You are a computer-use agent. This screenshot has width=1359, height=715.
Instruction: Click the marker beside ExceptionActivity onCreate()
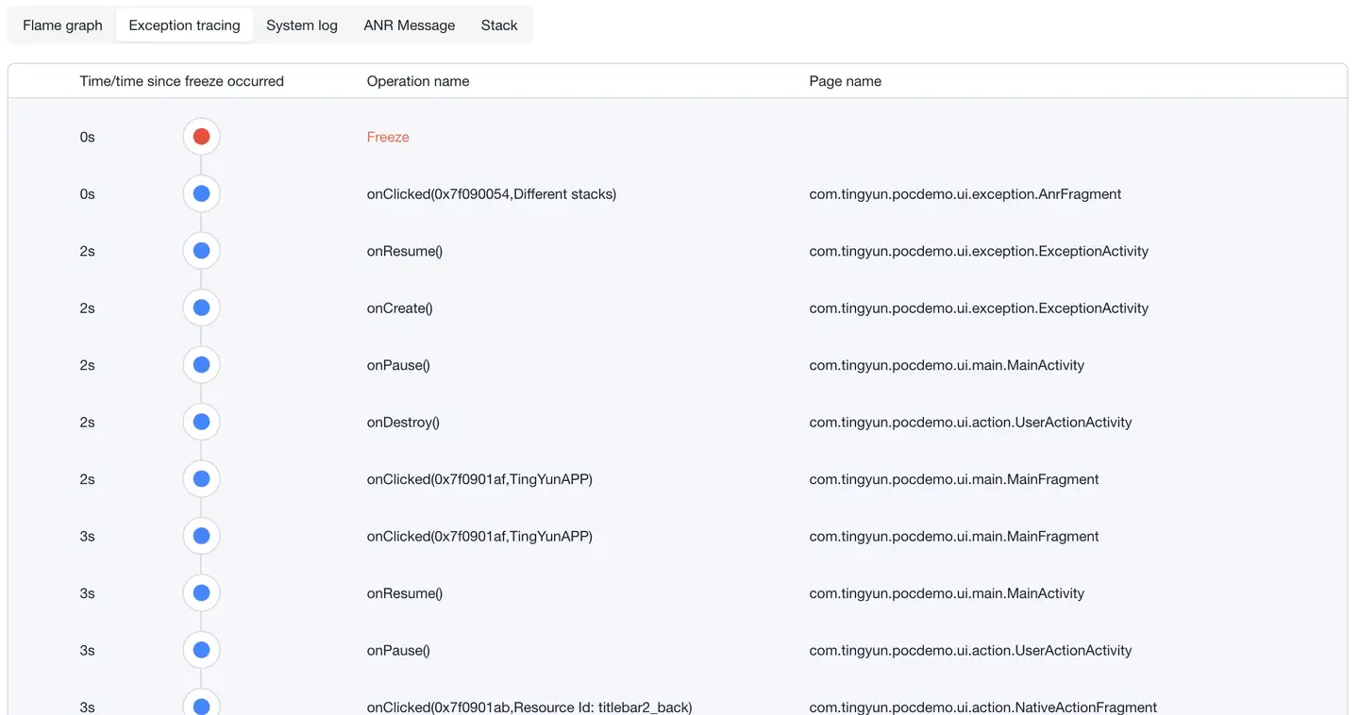coord(201,308)
